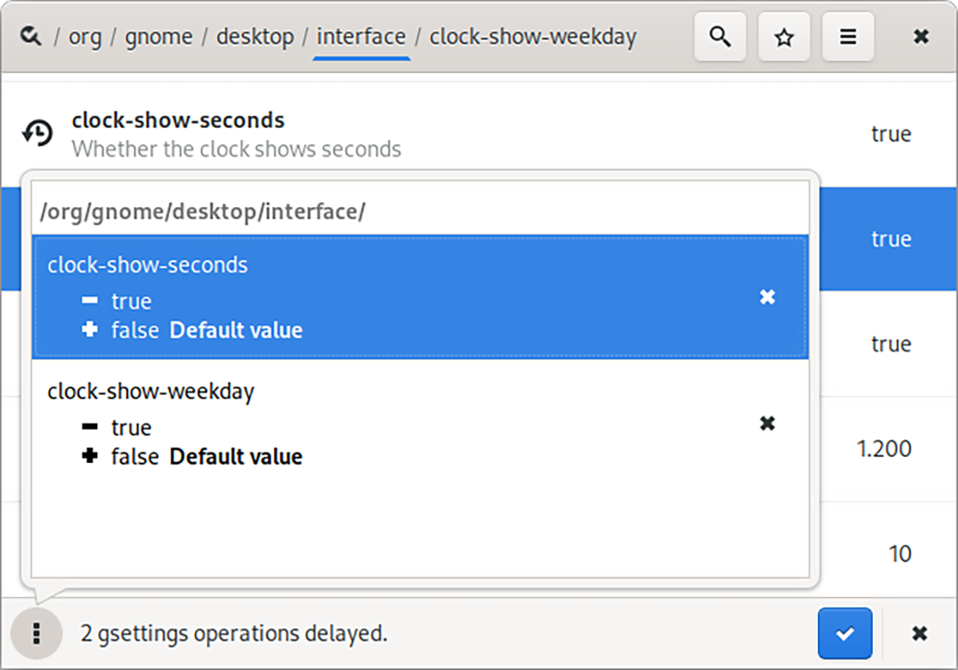Toggle the pending changes list button
Screen dimensions: 958x670
tap(37, 633)
